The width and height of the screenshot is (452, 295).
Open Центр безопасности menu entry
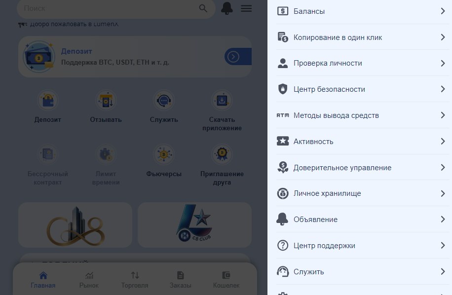pyautogui.click(x=363, y=89)
